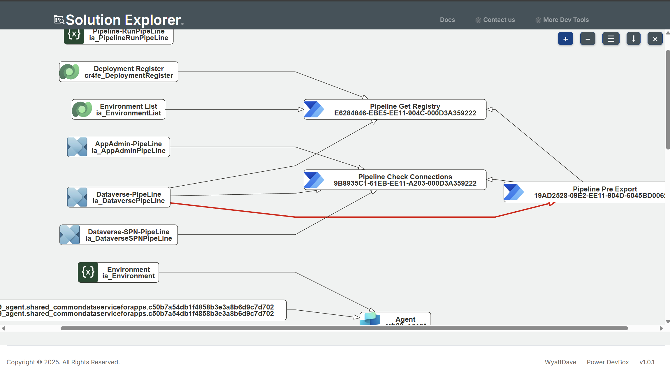
Task: Open the Docs menu item
Action: pyautogui.click(x=447, y=20)
